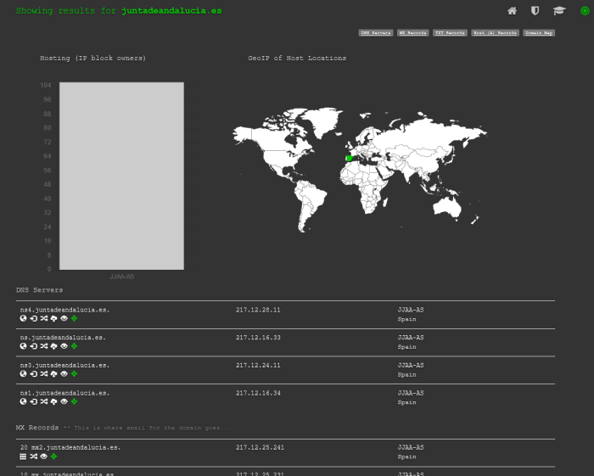Click the '20 mx2.juntadeandalucia.es.' record
The image size is (594, 476).
pos(70,448)
